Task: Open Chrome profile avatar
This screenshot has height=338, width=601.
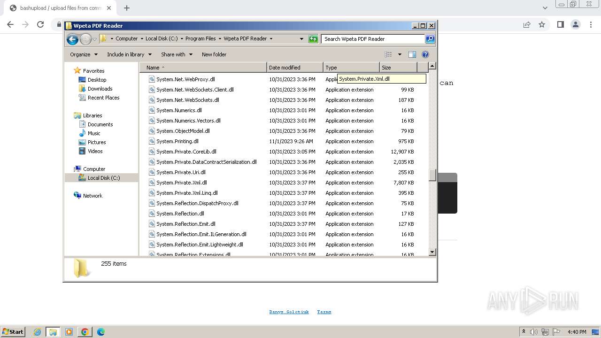Action: [575, 24]
